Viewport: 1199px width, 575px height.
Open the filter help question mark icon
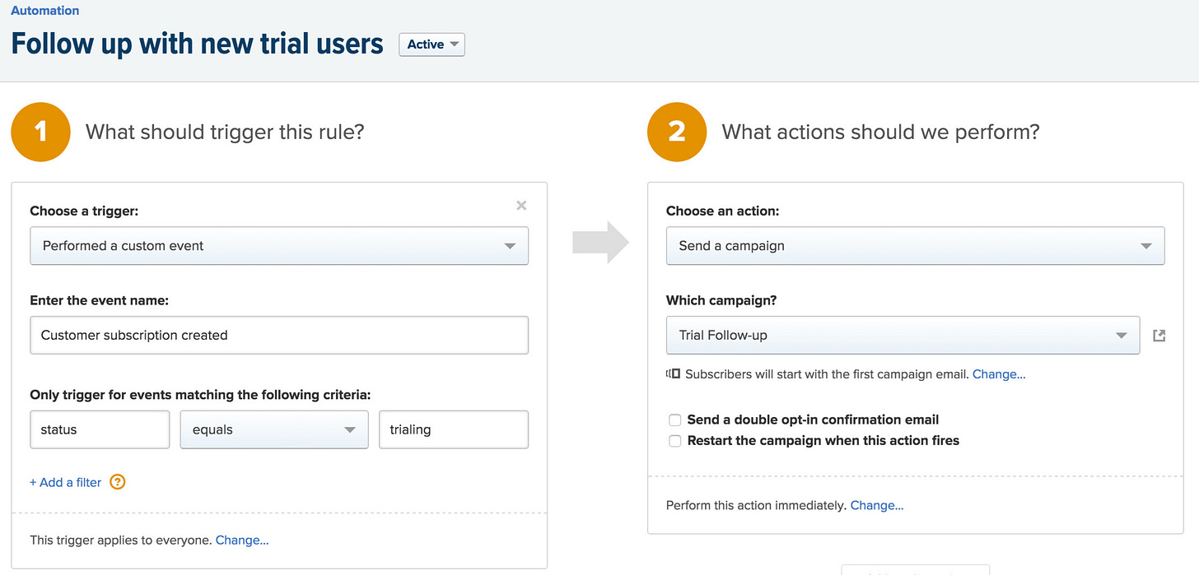pos(118,482)
